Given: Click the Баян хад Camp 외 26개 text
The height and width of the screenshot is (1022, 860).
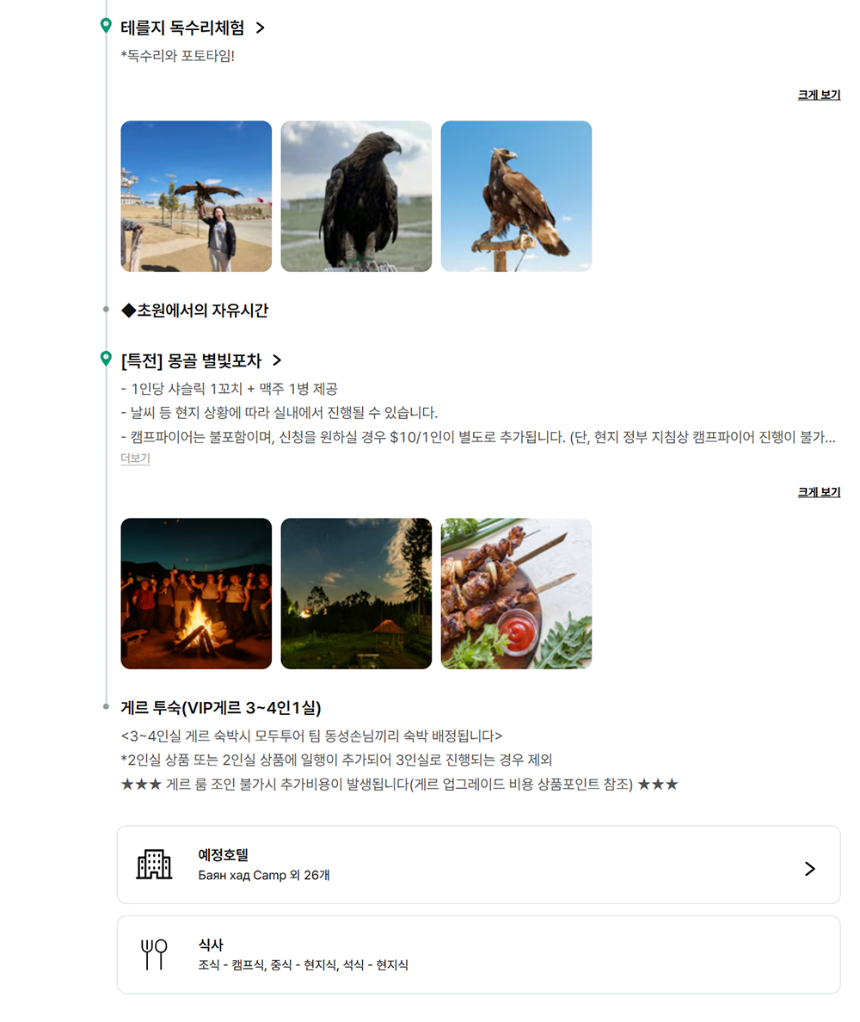Looking at the screenshot, I should pyautogui.click(x=264, y=876).
